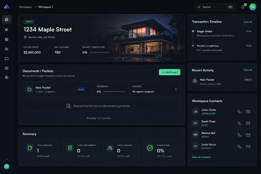This screenshot has width=261, height=174.
Task: Click the draft tag on New Packet
Action: pyautogui.click(x=81, y=89)
